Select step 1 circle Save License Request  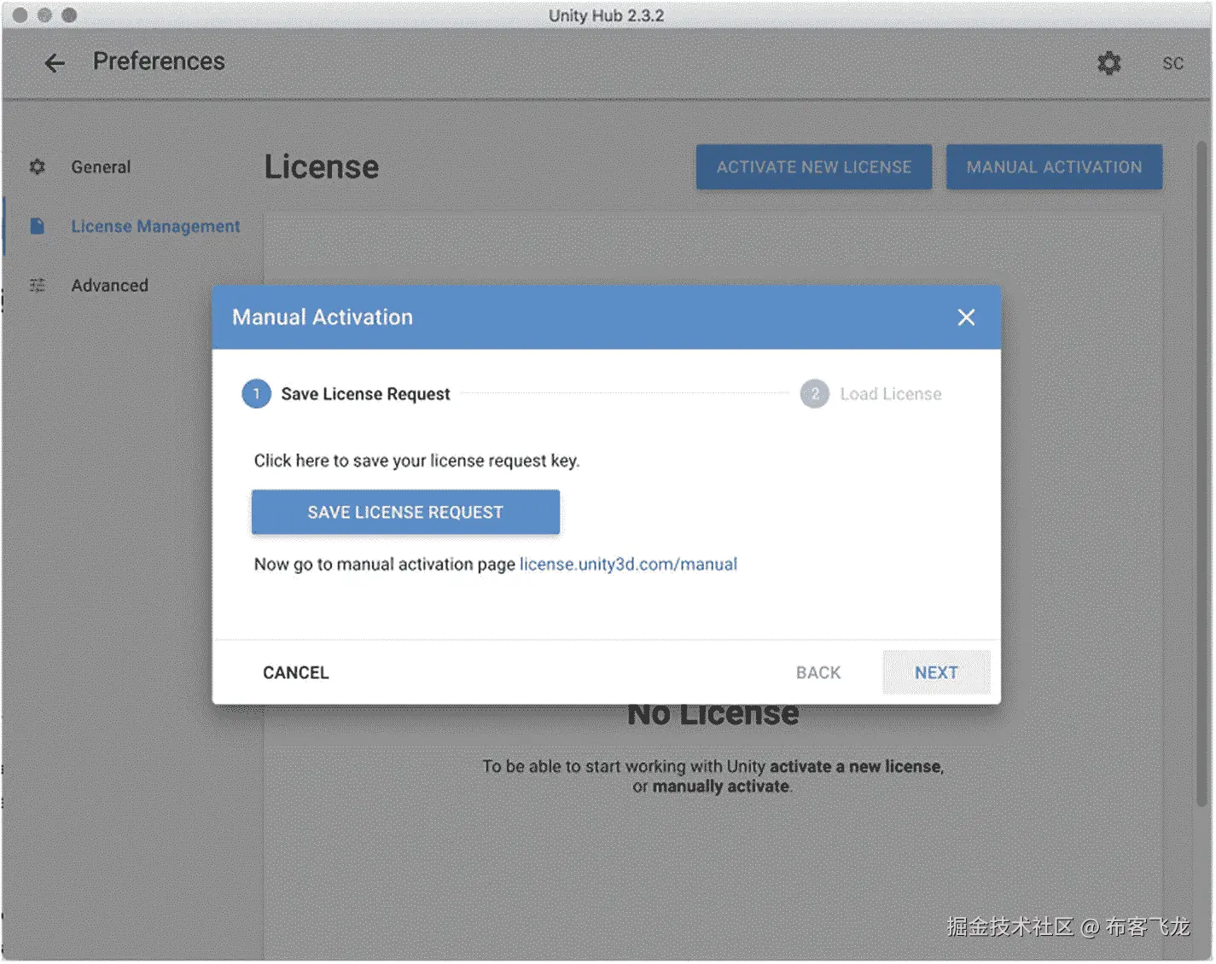[256, 394]
